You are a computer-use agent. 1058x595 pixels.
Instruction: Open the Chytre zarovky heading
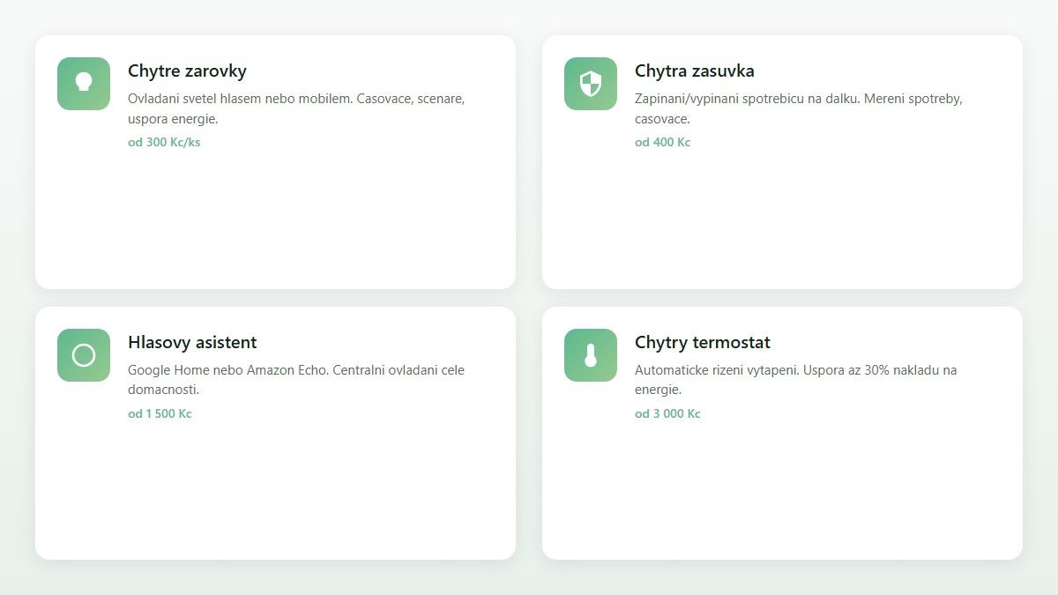187,71
